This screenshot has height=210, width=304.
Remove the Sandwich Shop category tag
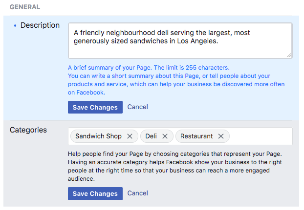pos(130,136)
